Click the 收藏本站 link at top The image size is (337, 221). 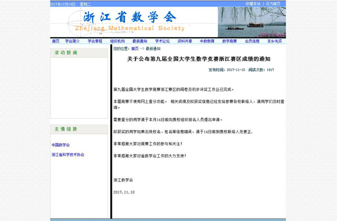click(253, 4)
